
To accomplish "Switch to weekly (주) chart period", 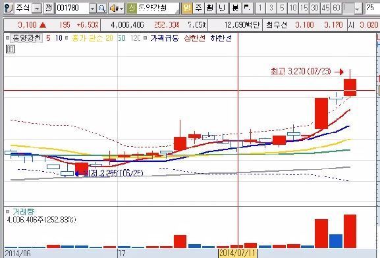I will 199,9.
